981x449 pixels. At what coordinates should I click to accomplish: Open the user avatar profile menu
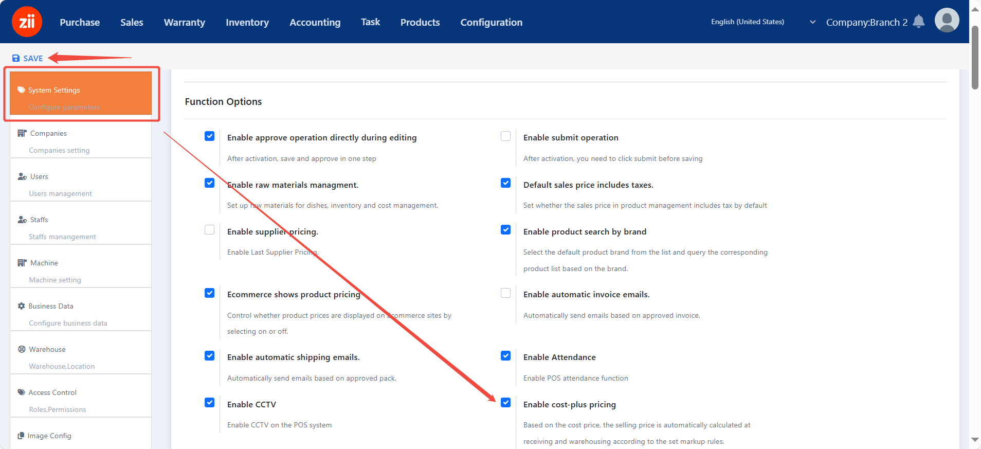pyautogui.click(x=947, y=21)
